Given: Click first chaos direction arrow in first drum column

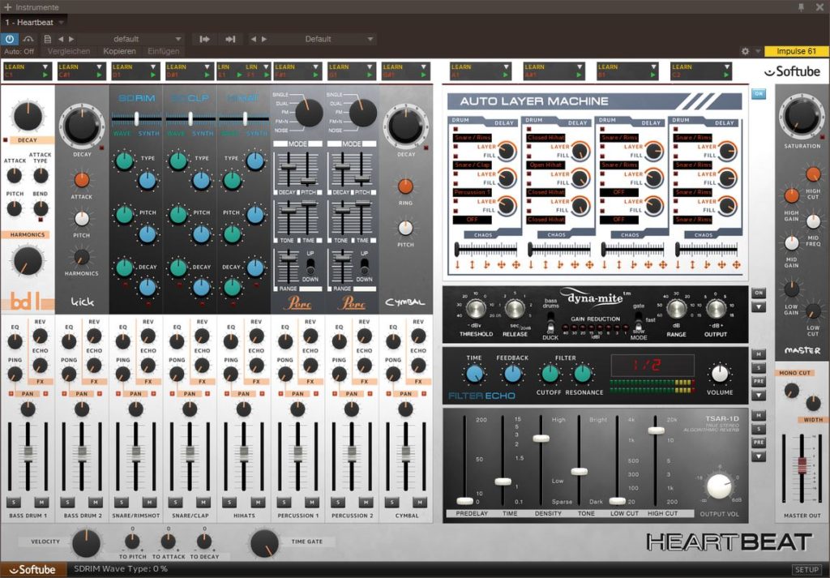Looking at the screenshot, I should coord(457,264).
